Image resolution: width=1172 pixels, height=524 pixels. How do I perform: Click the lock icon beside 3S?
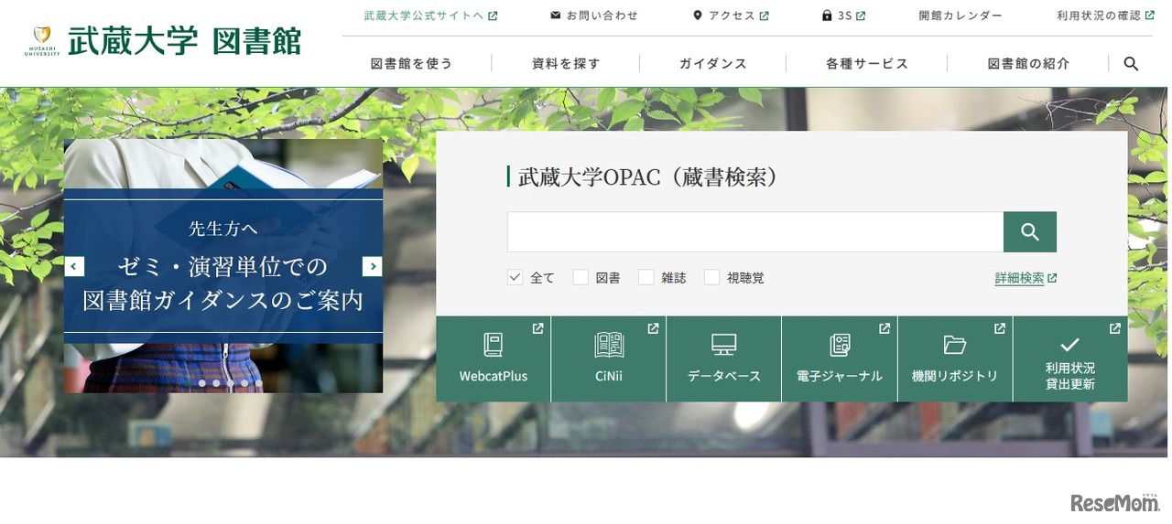tap(827, 16)
